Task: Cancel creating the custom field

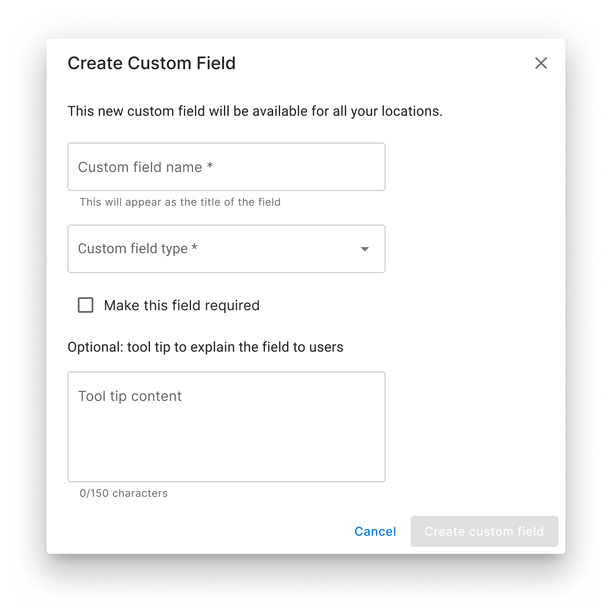Action: pyautogui.click(x=374, y=531)
